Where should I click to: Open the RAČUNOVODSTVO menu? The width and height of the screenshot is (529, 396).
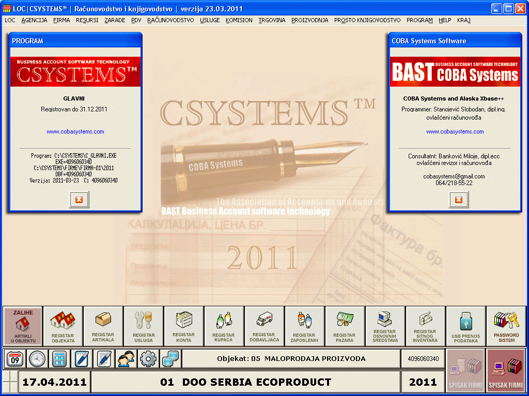pyautogui.click(x=170, y=20)
